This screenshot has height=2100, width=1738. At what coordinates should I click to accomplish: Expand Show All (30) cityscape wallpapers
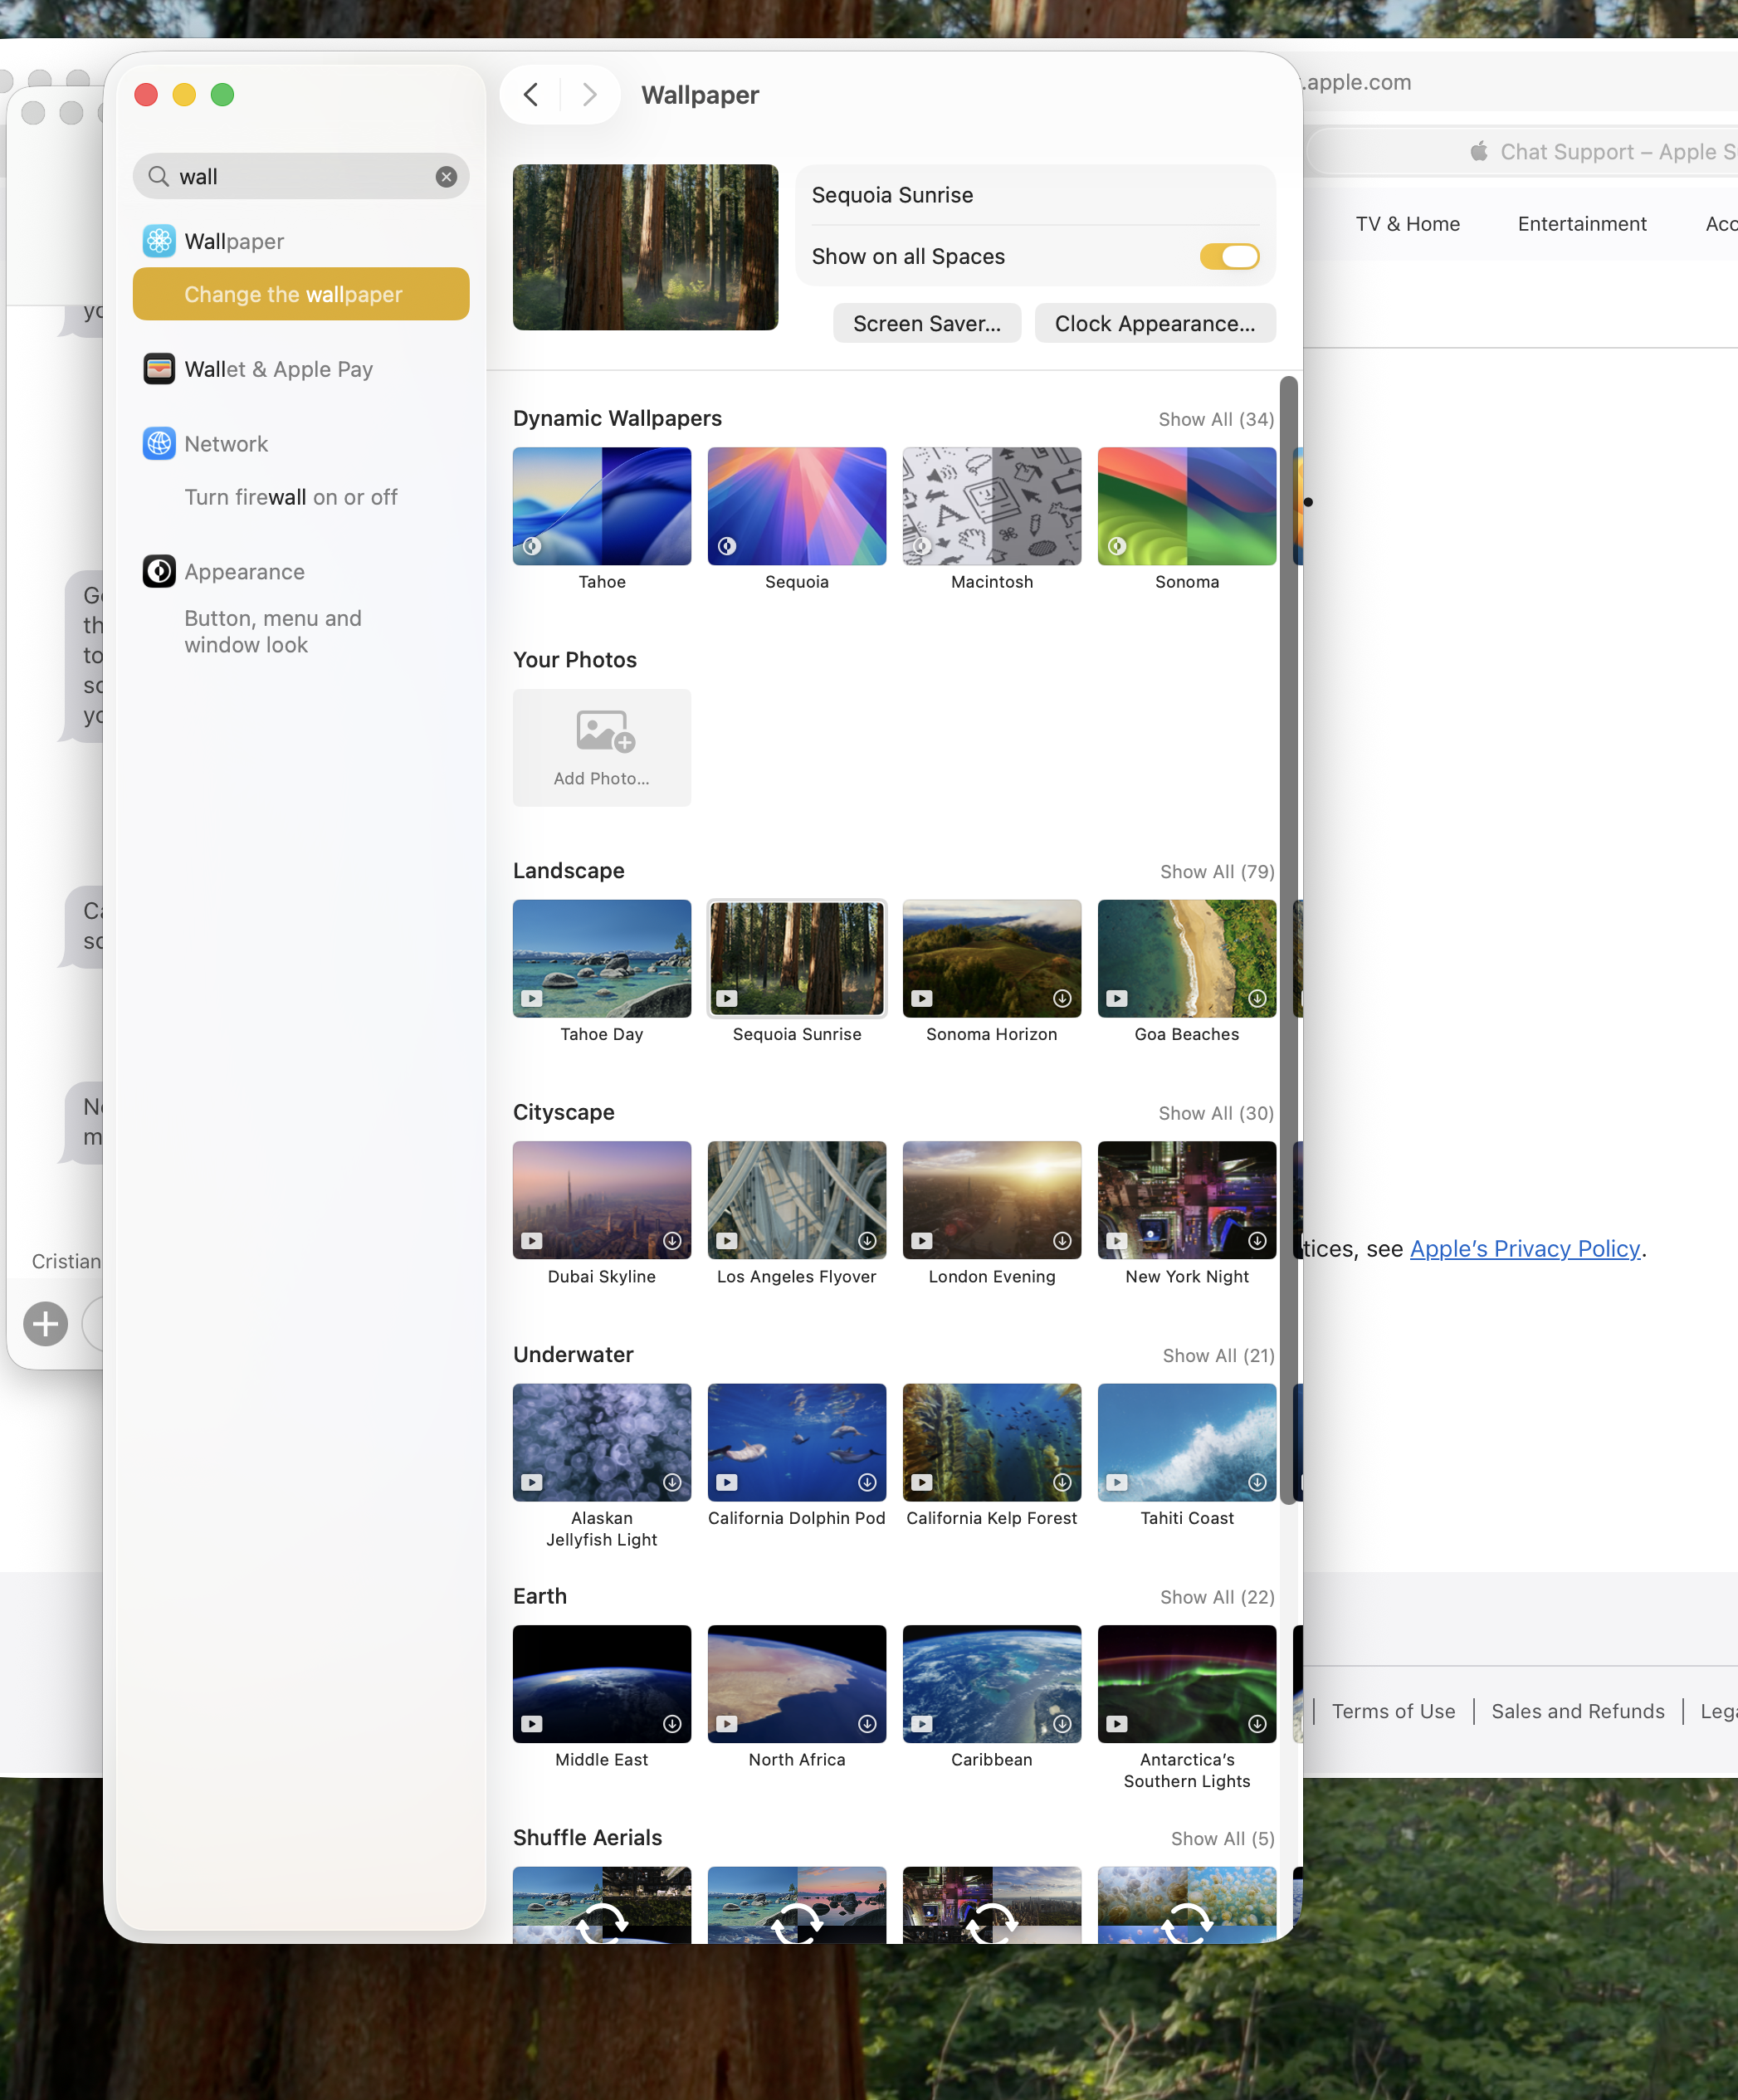1215,1113
